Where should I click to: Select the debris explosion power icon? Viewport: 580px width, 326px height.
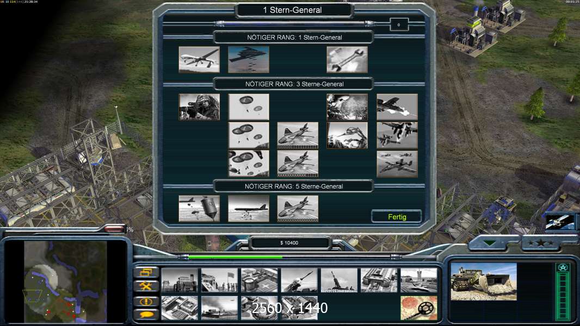point(347,107)
